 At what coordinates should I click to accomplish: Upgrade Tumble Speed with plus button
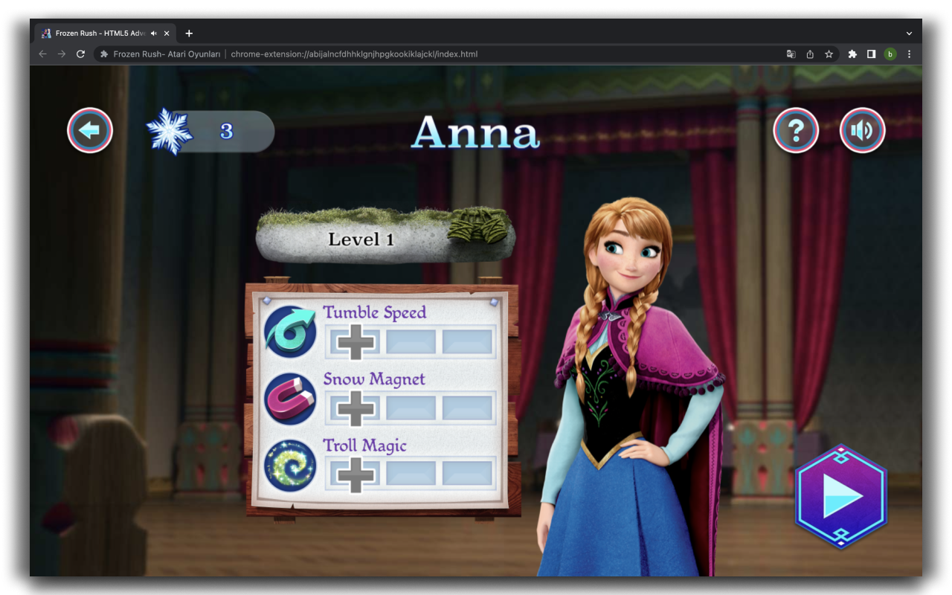pyautogui.click(x=355, y=342)
